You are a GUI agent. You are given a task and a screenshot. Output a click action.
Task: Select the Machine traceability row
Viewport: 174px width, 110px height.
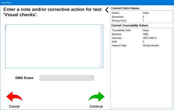[x=141, y=34]
